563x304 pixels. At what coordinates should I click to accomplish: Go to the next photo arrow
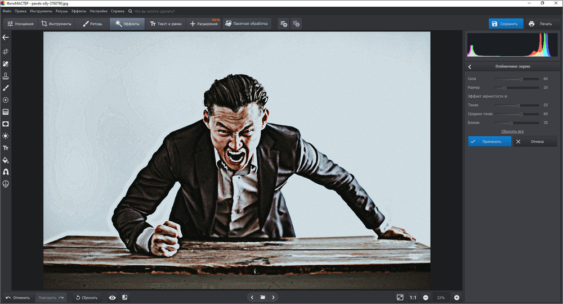coord(273,297)
